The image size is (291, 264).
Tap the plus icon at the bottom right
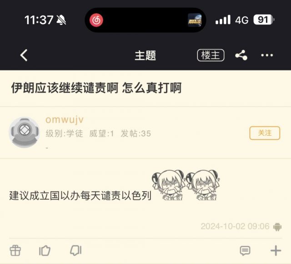pos(276,251)
